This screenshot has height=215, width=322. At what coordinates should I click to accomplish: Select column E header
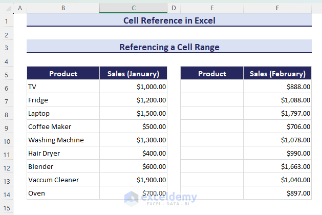pyautogui.click(x=212, y=8)
